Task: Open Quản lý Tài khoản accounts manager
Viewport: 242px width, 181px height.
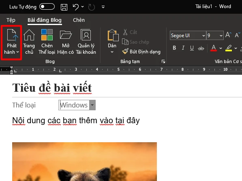Action: click(86, 42)
